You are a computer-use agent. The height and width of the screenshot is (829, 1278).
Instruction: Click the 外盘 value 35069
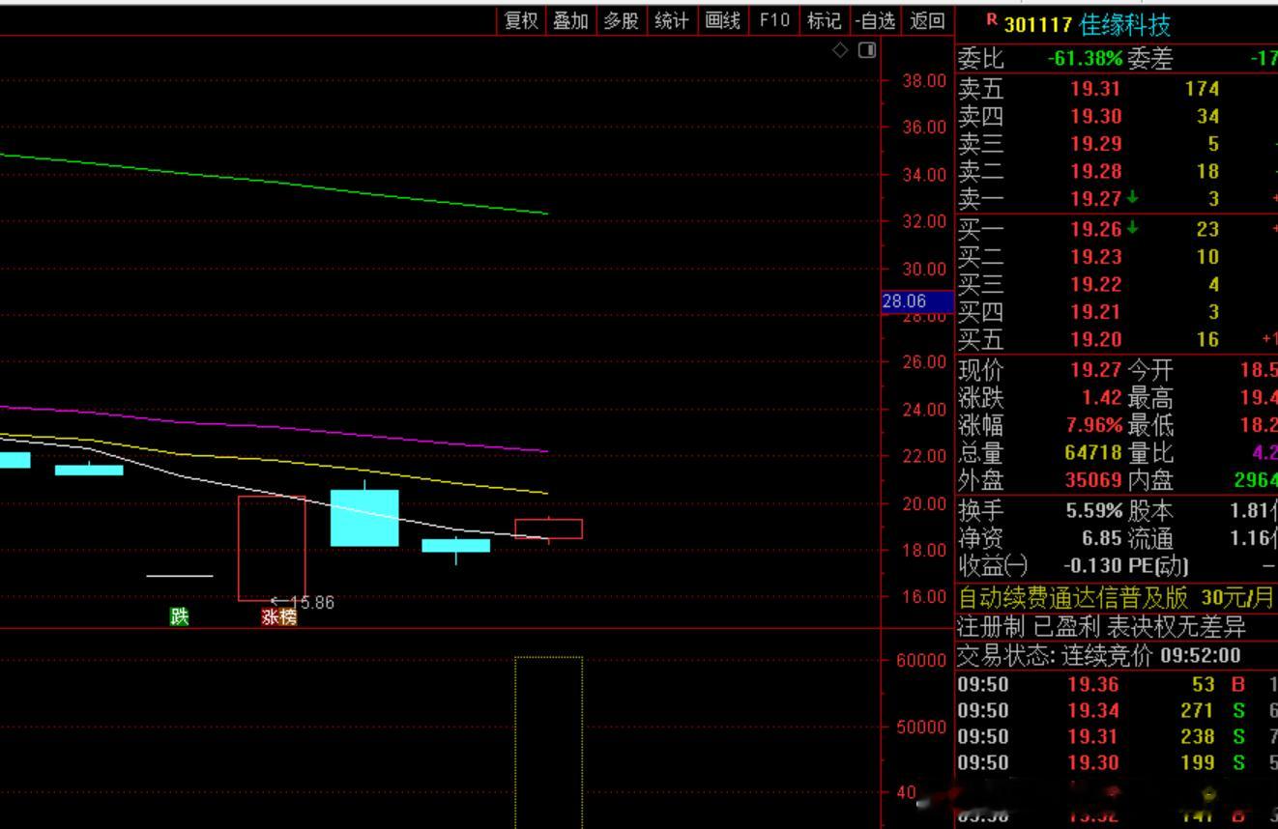pos(1093,480)
